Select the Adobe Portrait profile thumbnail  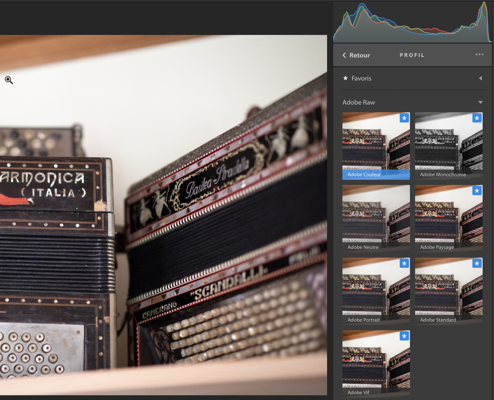[x=376, y=291]
